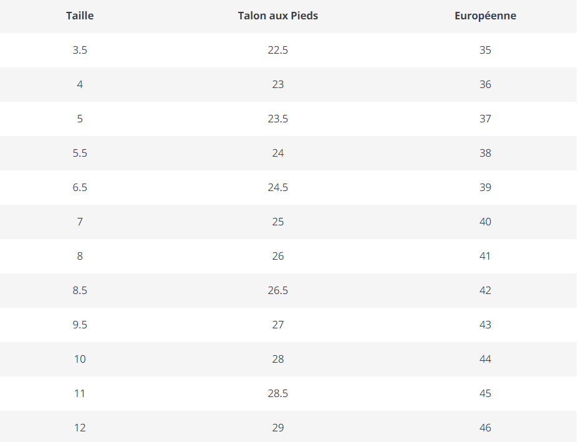The width and height of the screenshot is (578, 442).
Task: Select heel length value 28.5
Action: click(x=278, y=393)
